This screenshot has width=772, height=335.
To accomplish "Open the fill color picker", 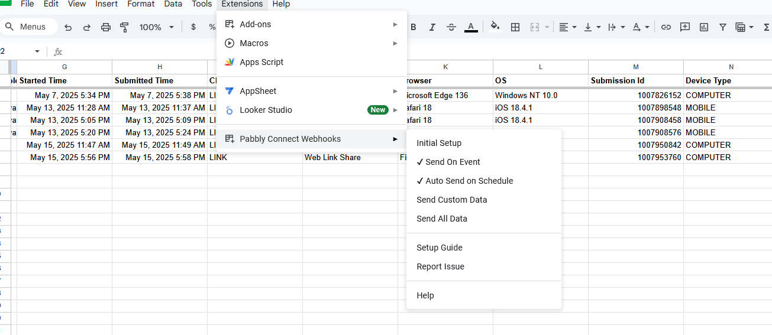I will pyautogui.click(x=495, y=27).
